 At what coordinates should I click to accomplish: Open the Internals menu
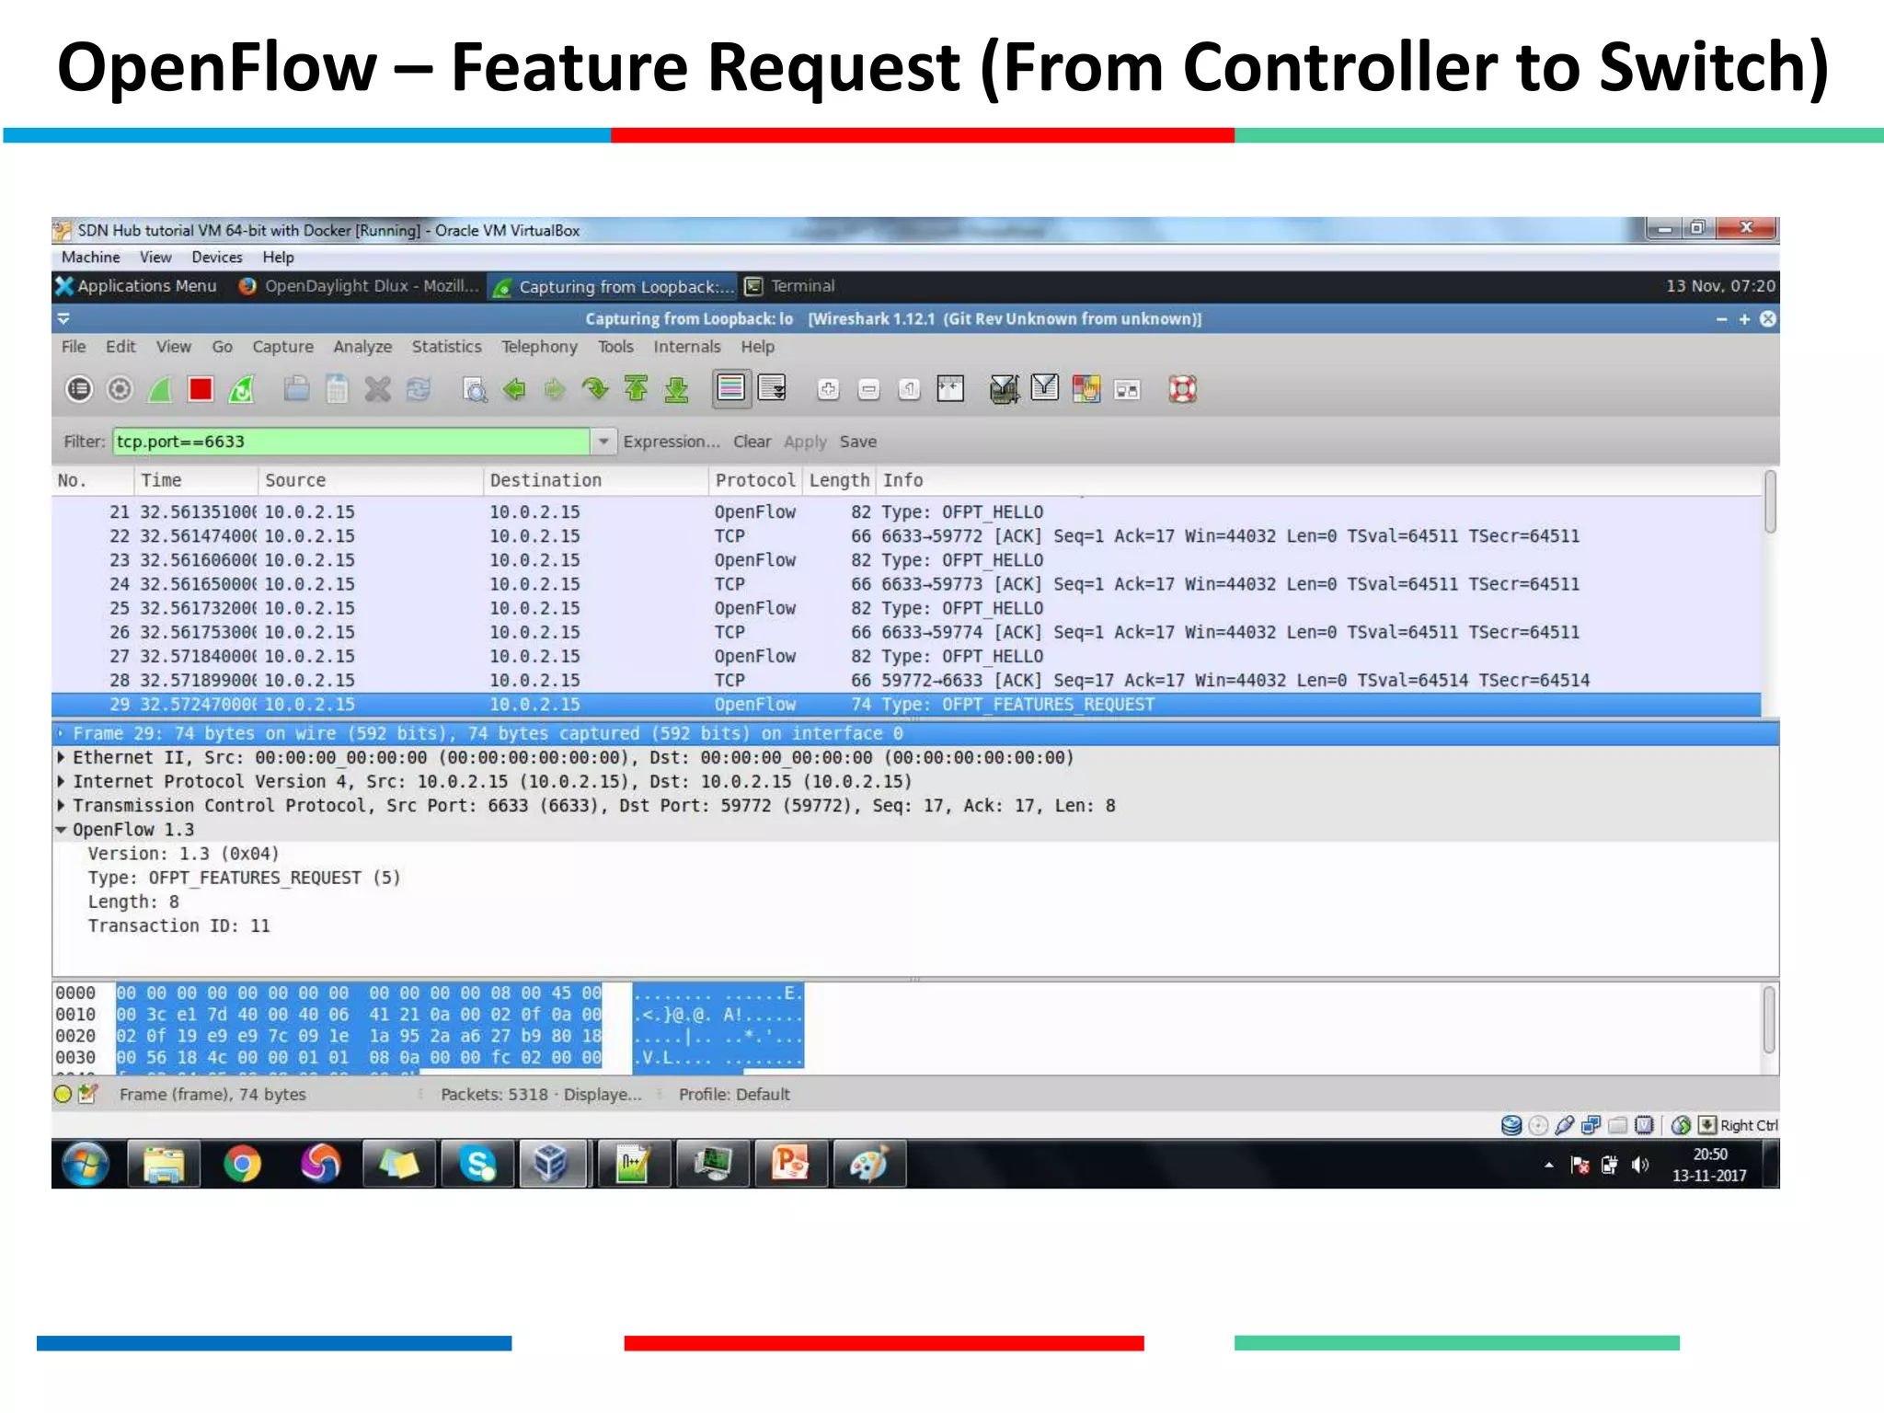pyautogui.click(x=686, y=347)
